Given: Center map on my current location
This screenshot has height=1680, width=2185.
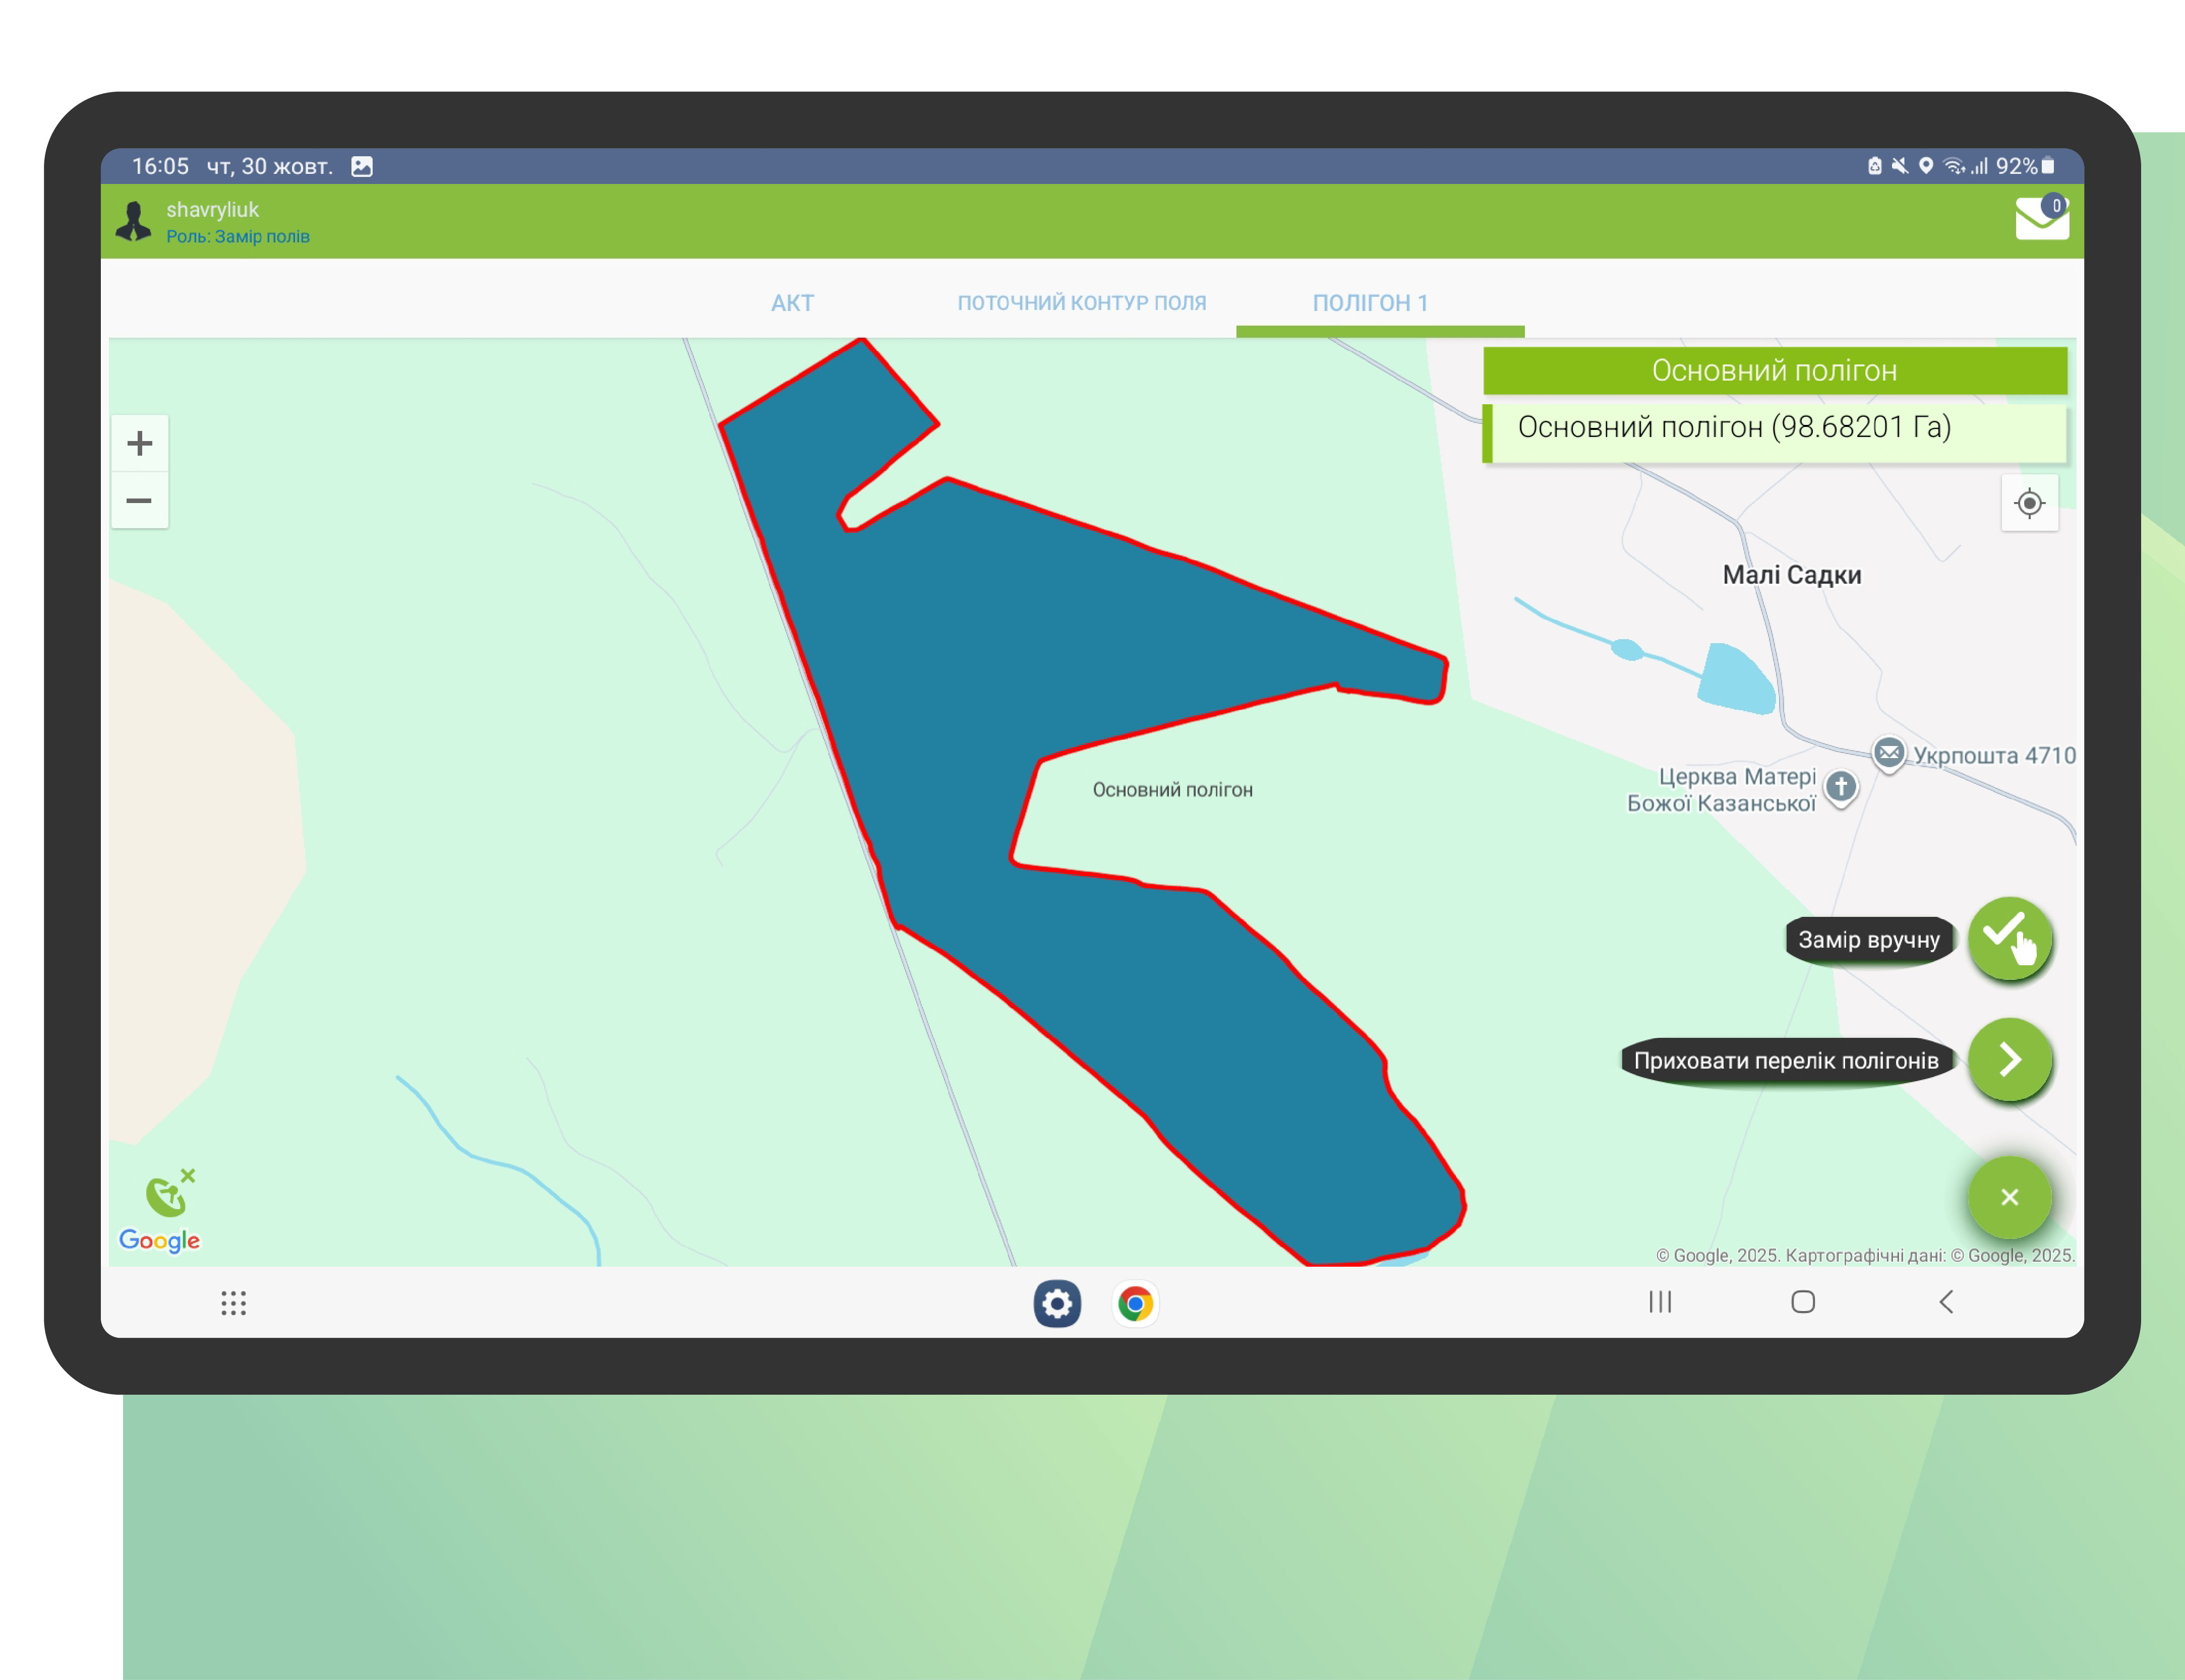Looking at the screenshot, I should 2029,503.
